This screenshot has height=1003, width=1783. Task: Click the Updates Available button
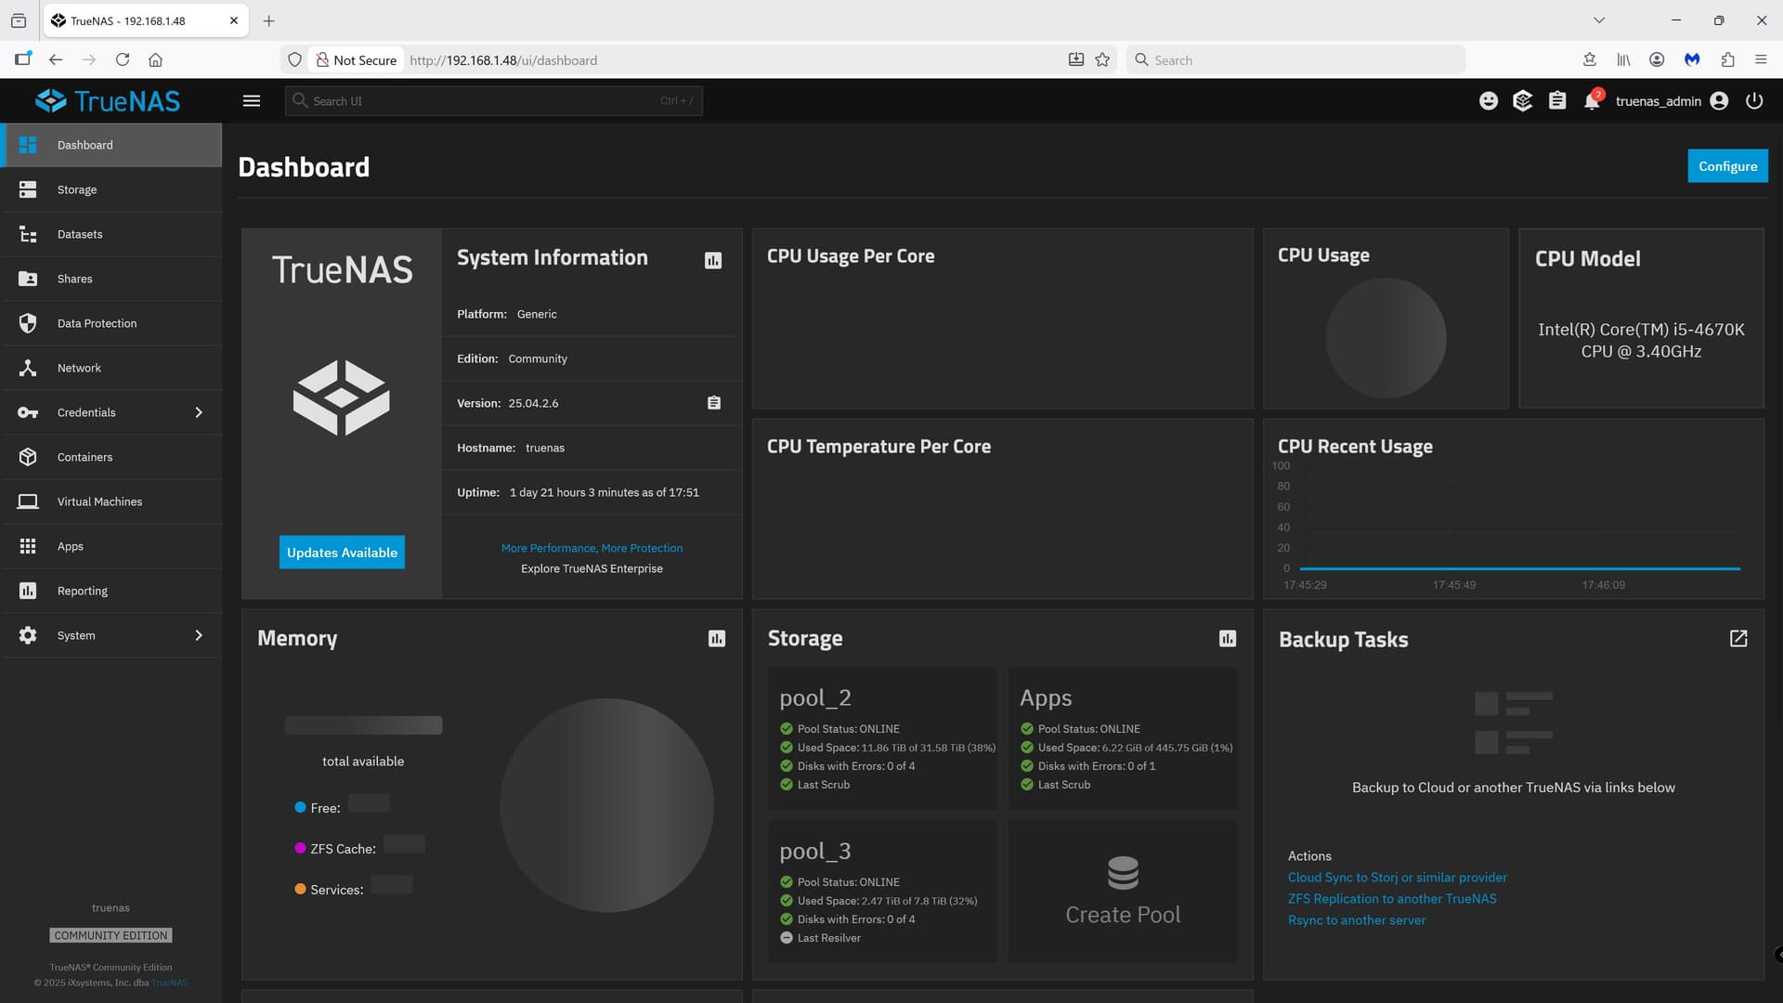tap(342, 553)
